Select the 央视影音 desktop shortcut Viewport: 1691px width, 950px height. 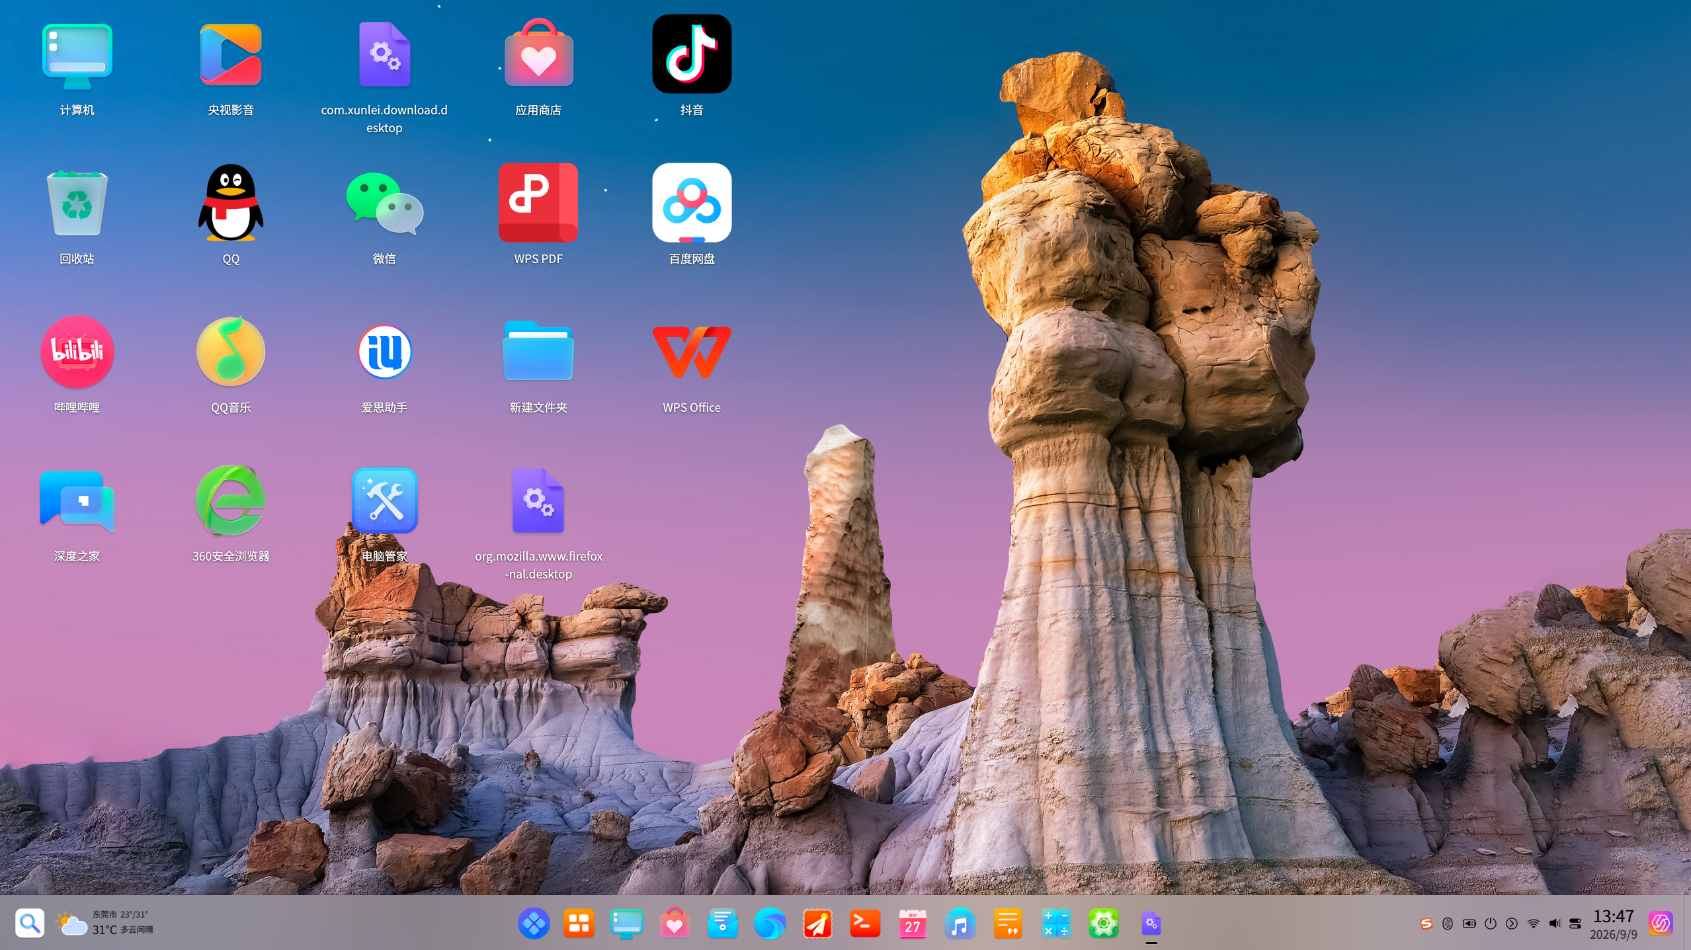pyautogui.click(x=230, y=56)
